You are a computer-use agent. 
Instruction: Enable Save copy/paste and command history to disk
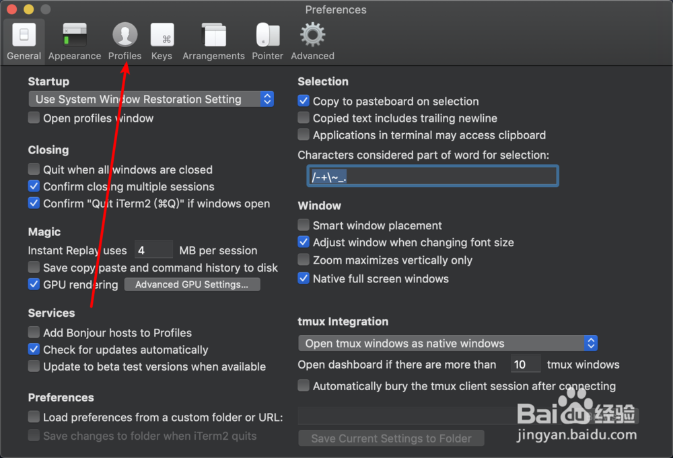click(x=34, y=267)
